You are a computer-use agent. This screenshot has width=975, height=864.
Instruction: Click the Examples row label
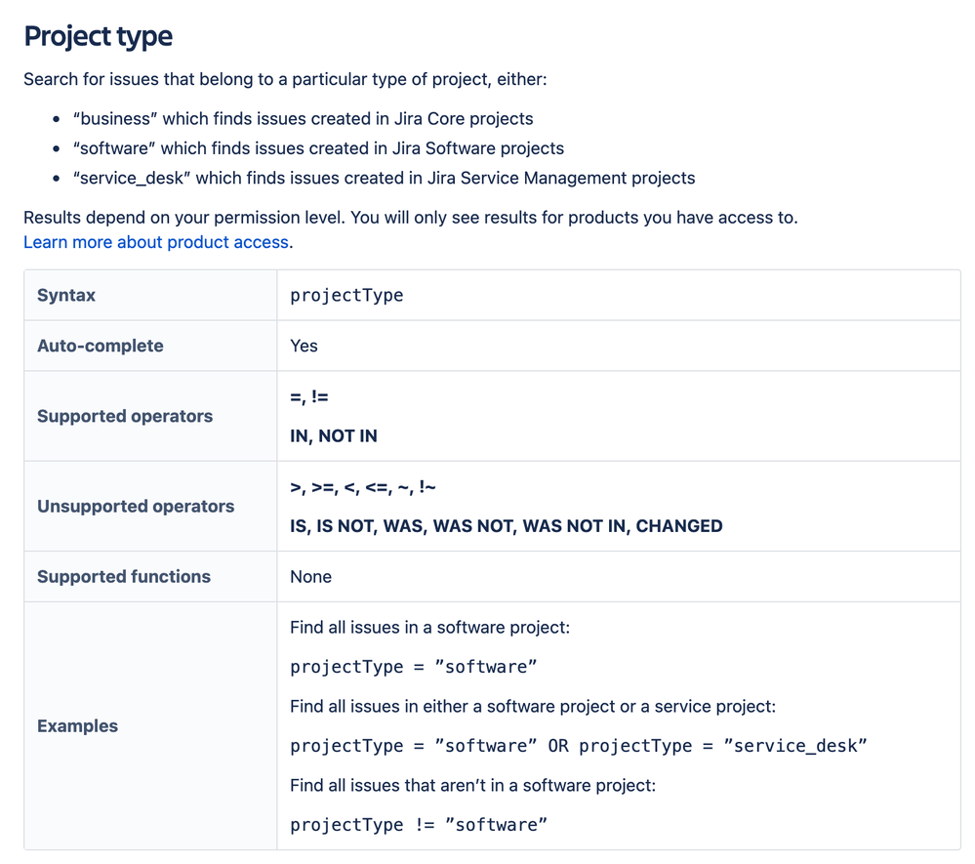[x=77, y=726]
